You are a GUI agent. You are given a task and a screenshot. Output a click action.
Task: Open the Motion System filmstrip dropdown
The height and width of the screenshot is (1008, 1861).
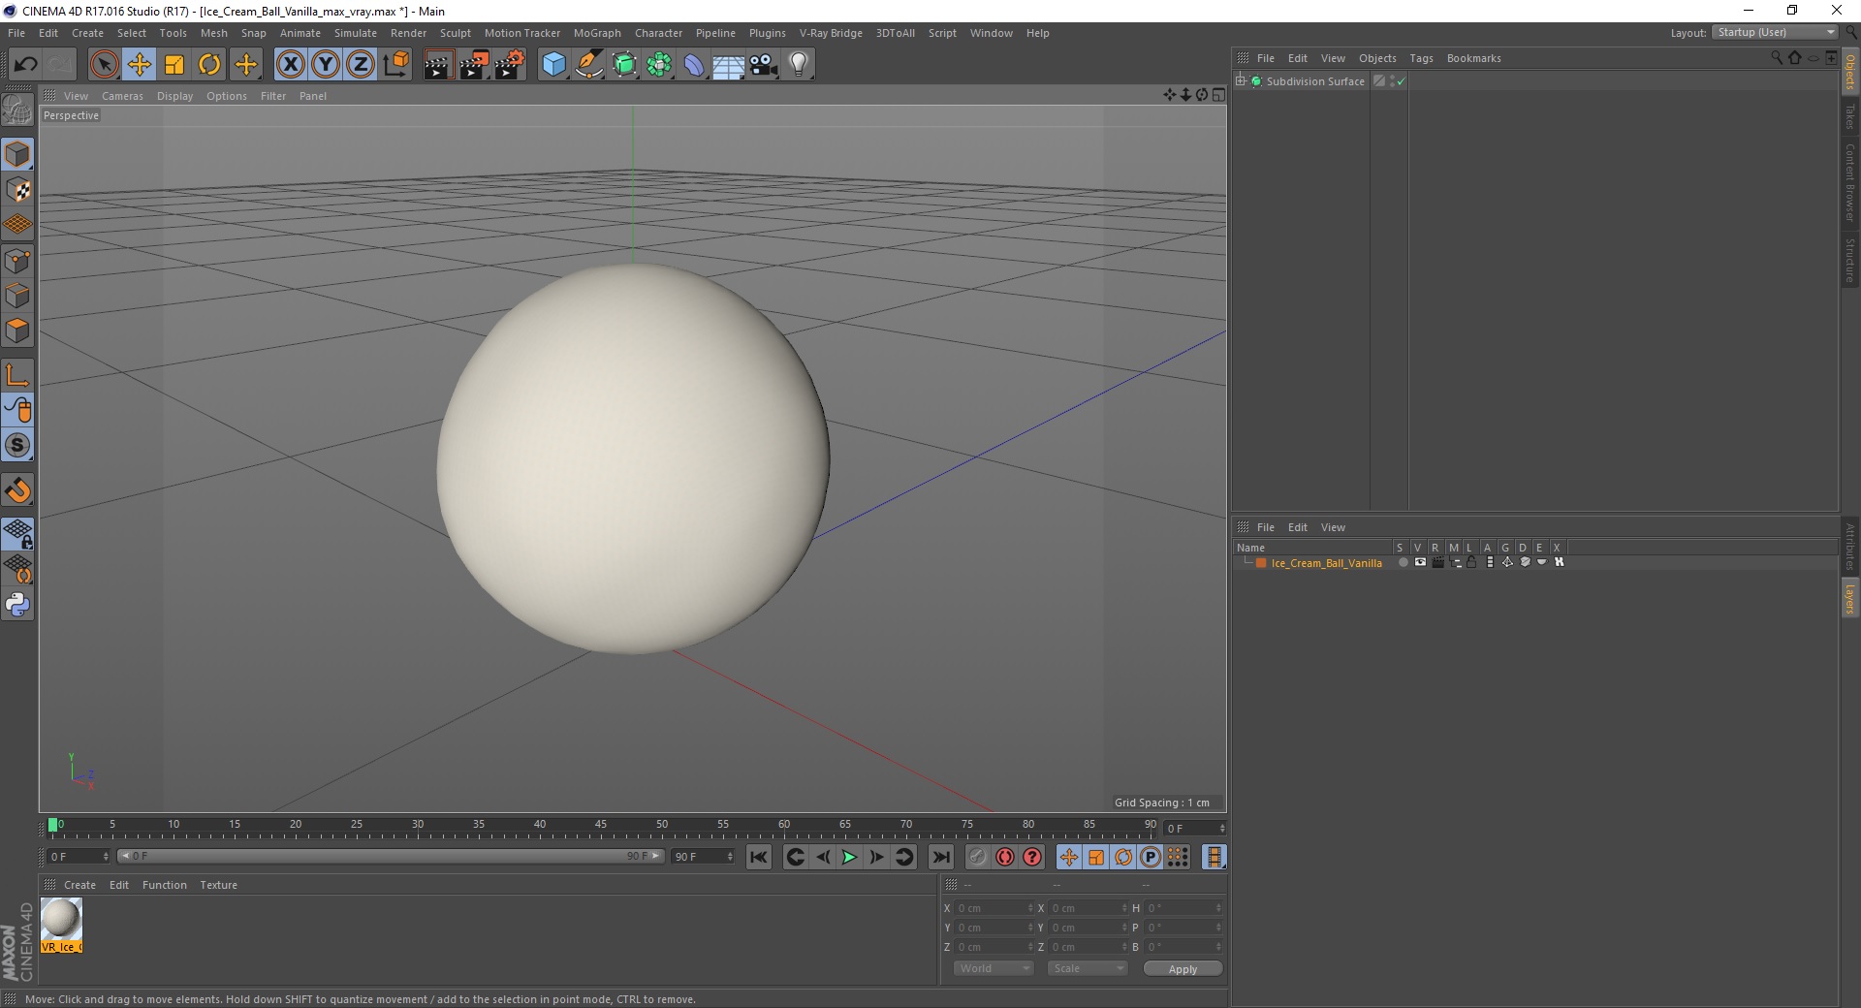1214,857
